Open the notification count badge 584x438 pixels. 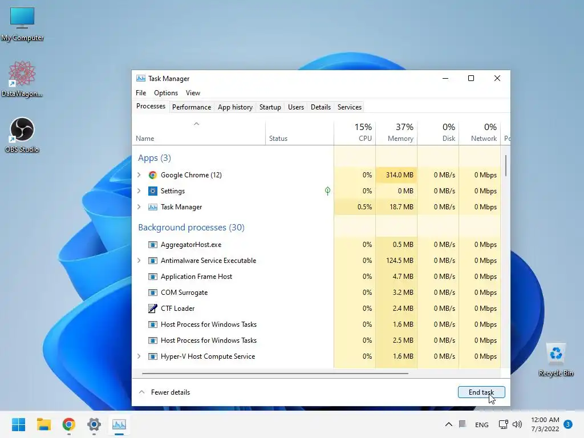click(x=568, y=424)
